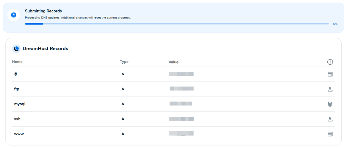Click the A type in the ssh row

point(123,119)
